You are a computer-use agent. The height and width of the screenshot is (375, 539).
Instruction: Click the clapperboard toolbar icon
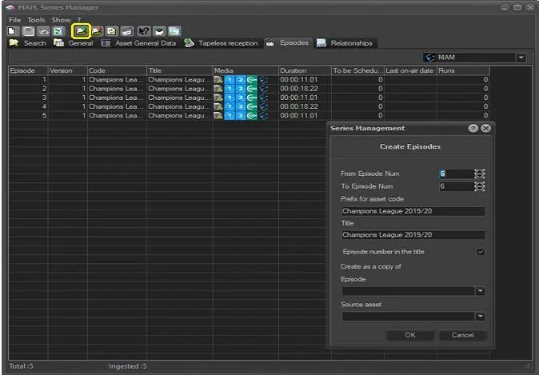coord(127,30)
